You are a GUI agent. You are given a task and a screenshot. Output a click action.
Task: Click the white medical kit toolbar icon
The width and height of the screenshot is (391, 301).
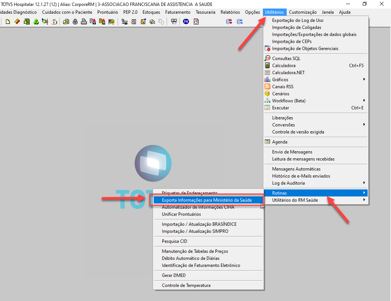(x=54, y=21)
